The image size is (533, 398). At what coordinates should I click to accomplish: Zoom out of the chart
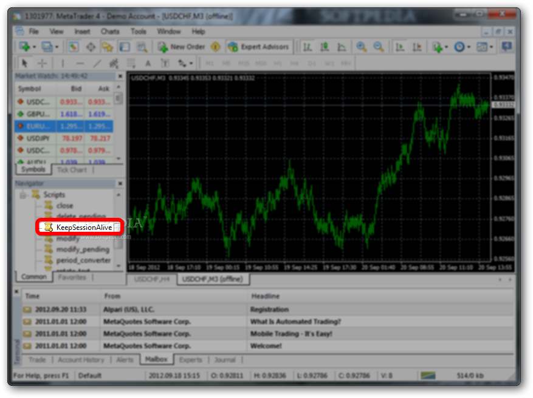tap(379, 47)
